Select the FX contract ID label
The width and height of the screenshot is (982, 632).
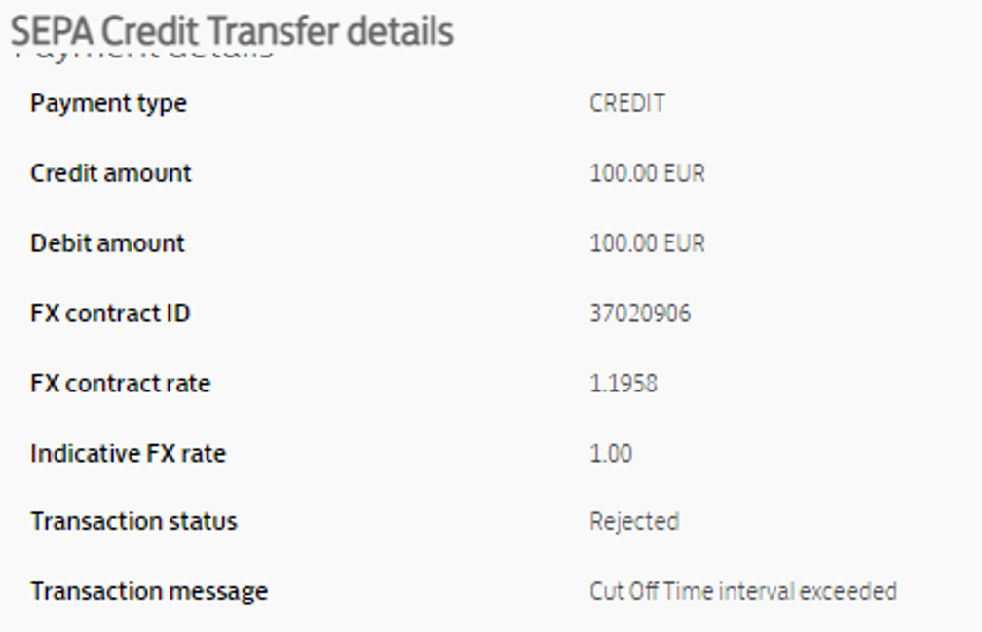110,314
